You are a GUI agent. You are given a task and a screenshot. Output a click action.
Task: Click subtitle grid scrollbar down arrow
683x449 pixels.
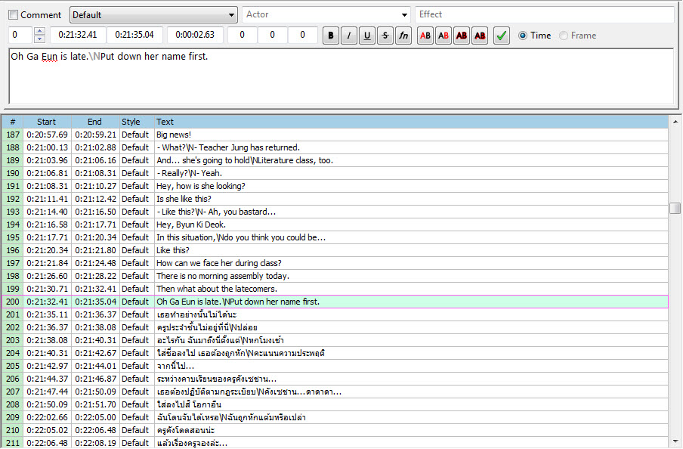pos(675,441)
